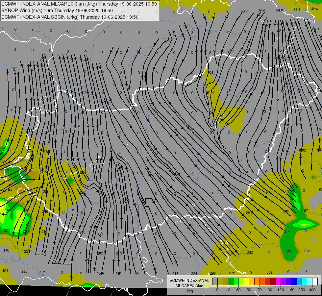Click the map value 166
This screenshot has width=322, height=296.
click(x=8, y=210)
